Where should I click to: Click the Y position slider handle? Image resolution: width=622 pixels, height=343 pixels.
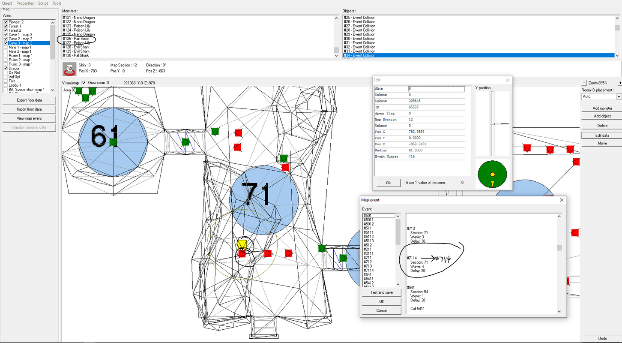(x=493, y=124)
